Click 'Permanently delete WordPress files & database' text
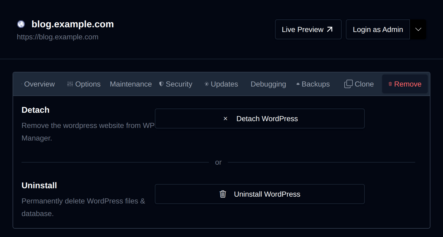Image resolution: width=443 pixels, height=237 pixels. tap(83, 207)
